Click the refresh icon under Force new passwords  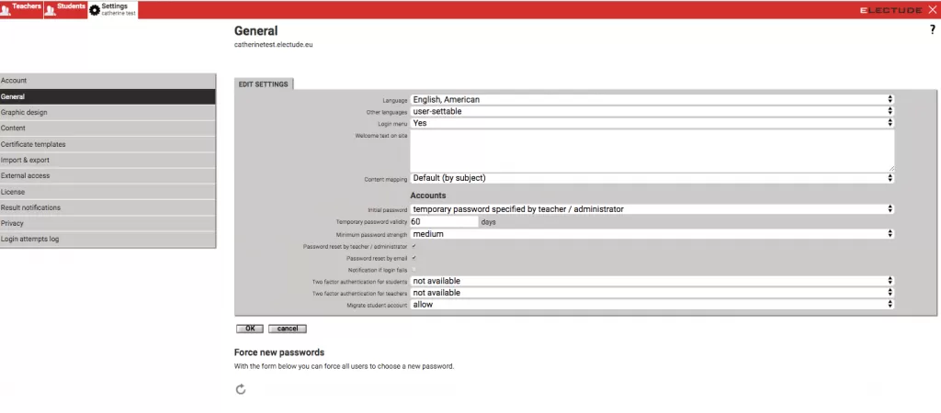241,389
